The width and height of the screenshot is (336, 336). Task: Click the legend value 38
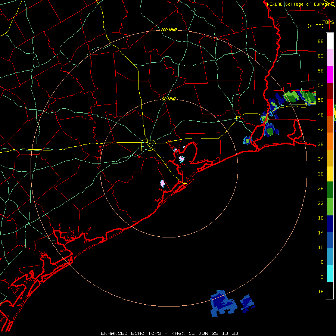[321, 144]
